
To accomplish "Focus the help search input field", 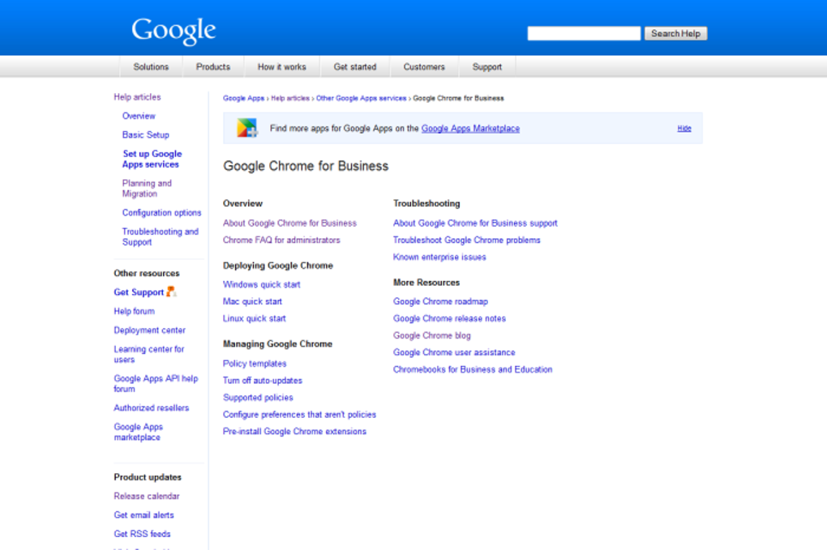I will tap(584, 34).
